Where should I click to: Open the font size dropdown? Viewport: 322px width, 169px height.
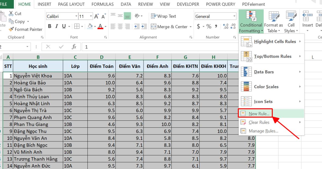coord(91,16)
